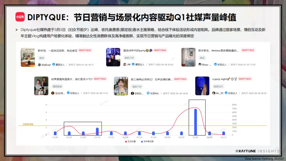The height and width of the screenshot is (161, 286).
Task: Click the red 互动总量 legend dot
Action: click(126, 141)
